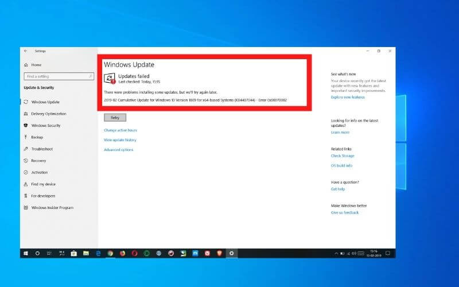Click the Home icon in sidebar
The height and width of the screenshot is (287, 459).
coord(26,65)
